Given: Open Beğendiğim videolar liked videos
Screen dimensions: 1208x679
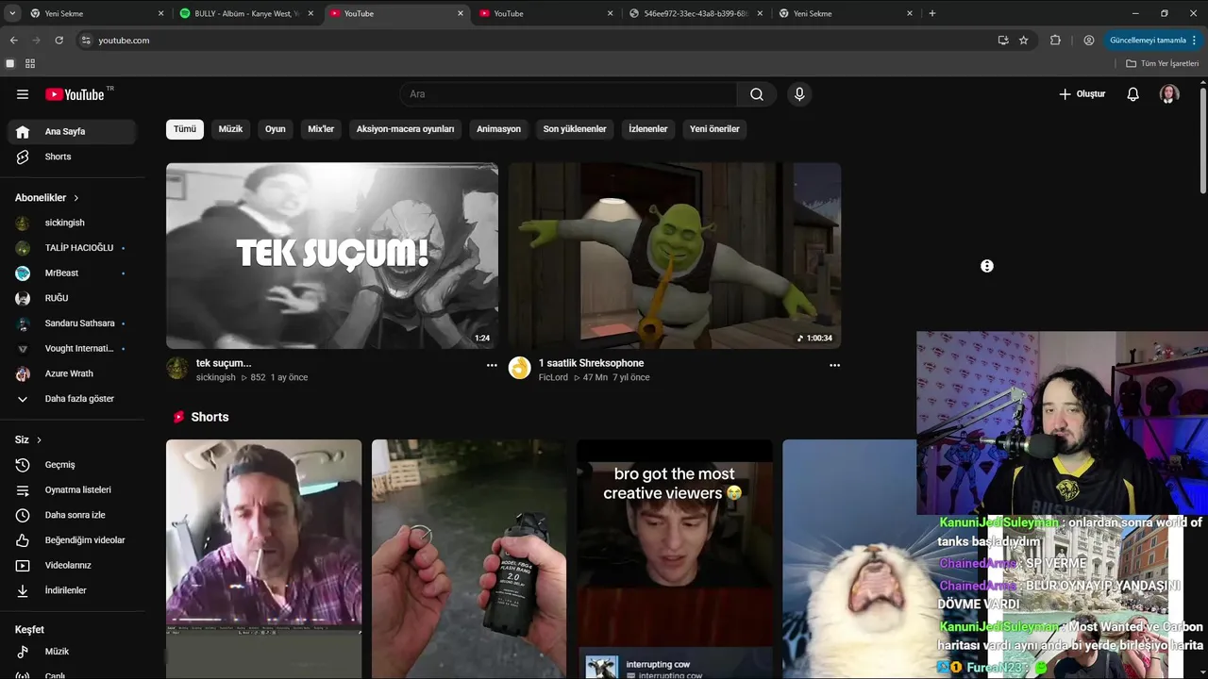Looking at the screenshot, I should (72, 540).
